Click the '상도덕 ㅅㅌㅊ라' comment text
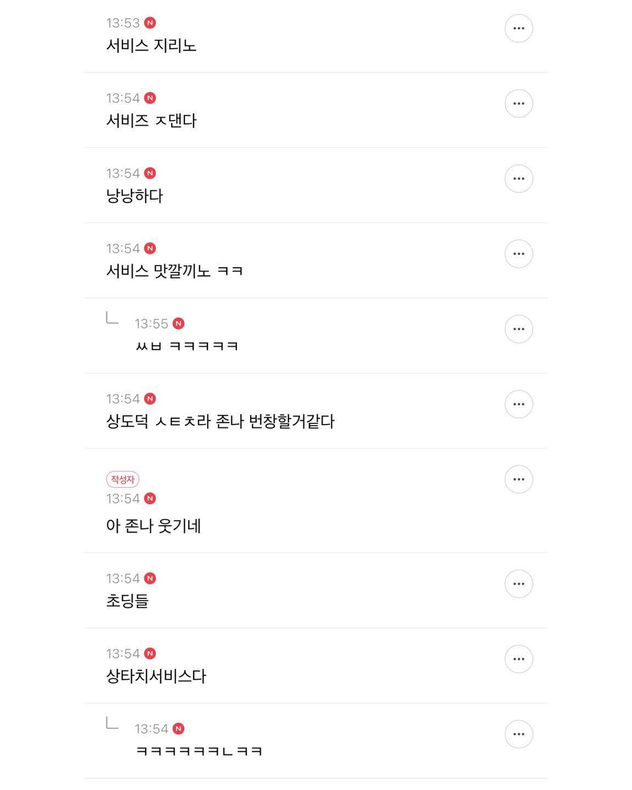The image size is (632, 790). 220,422
